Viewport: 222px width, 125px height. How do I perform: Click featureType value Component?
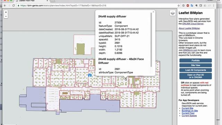pos(121,26)
